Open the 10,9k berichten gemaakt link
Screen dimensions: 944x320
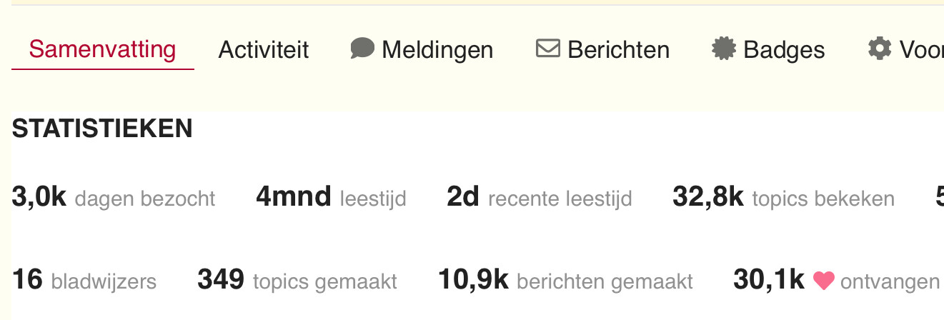point(565,280)
